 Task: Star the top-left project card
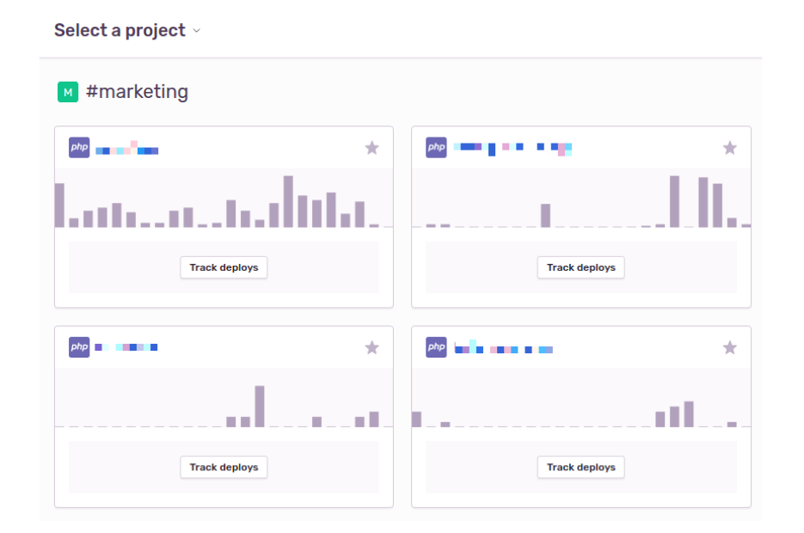[371, 148]
